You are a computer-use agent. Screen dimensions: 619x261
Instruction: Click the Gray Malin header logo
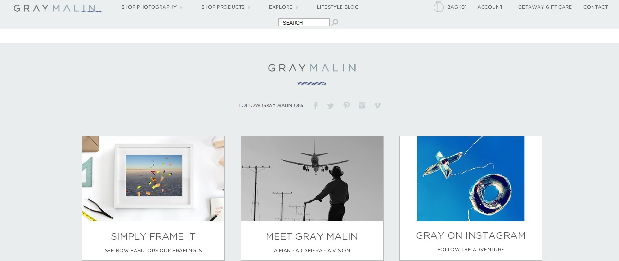(x=58, y=8)
